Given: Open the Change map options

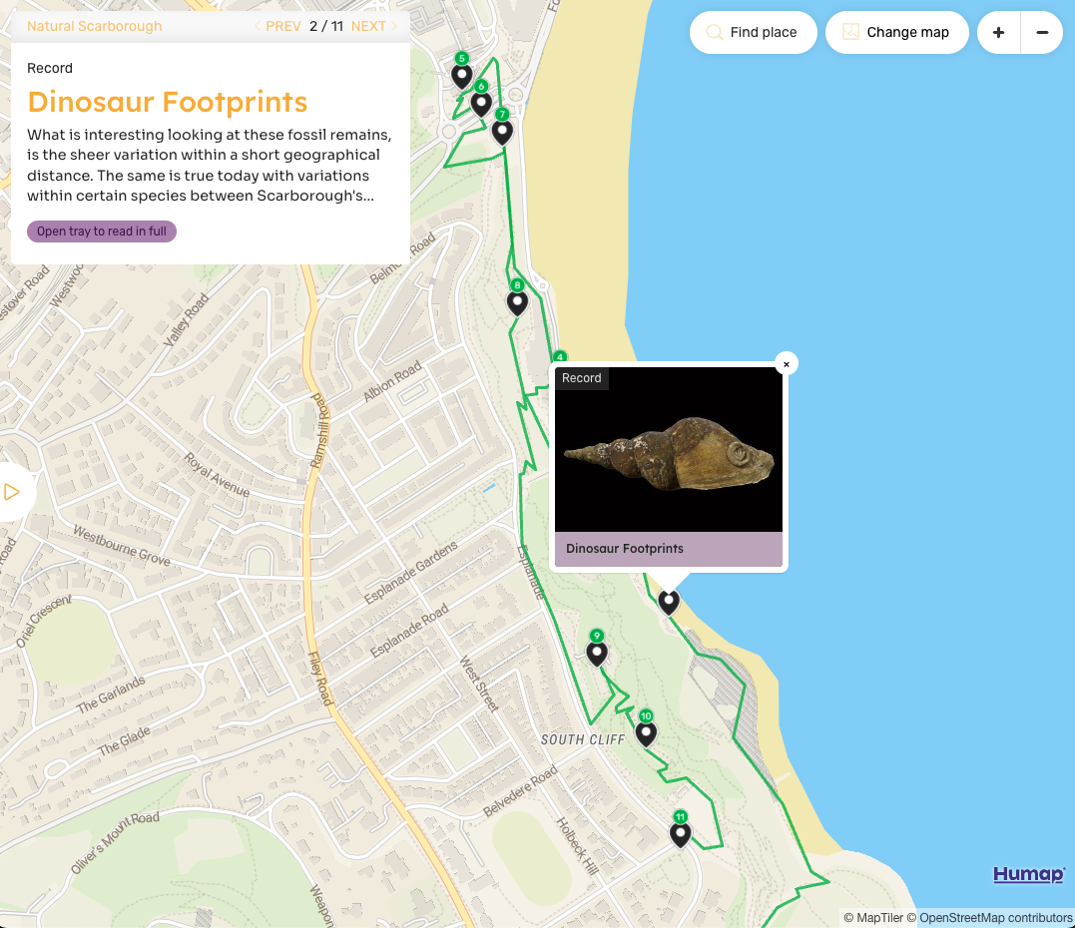Looking at the screenshot, I should click(x=896, y=32).
